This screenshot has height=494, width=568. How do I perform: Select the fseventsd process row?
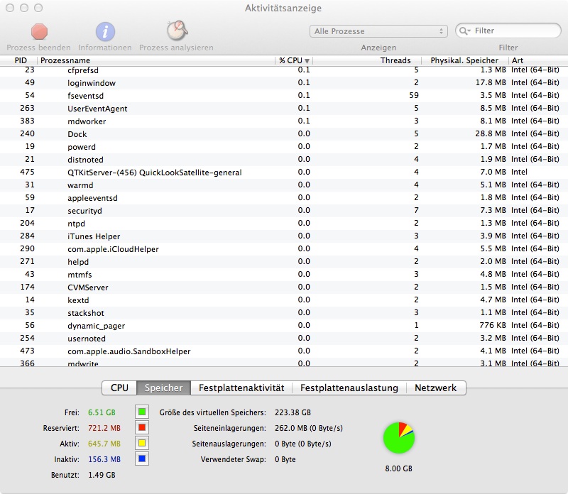pos(284,96)
